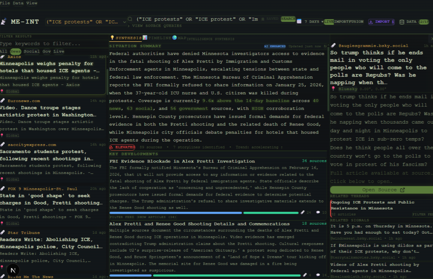Click the blue sentiment progress bar
Viewport: 433px width, 279px height.
(x=175, y=213)
